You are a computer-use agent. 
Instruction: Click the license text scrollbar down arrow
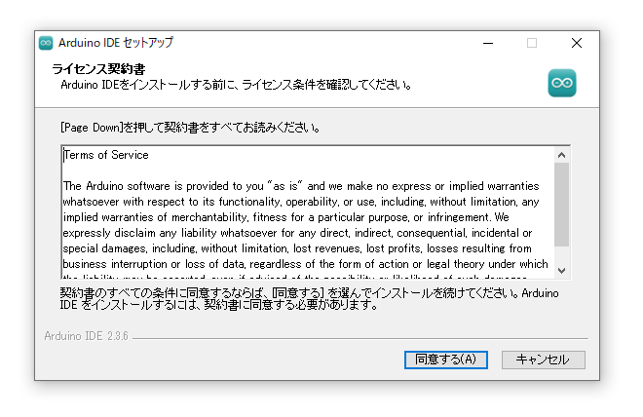click(561, 271)
